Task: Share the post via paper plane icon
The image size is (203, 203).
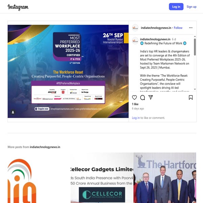Action: point(151,97)
